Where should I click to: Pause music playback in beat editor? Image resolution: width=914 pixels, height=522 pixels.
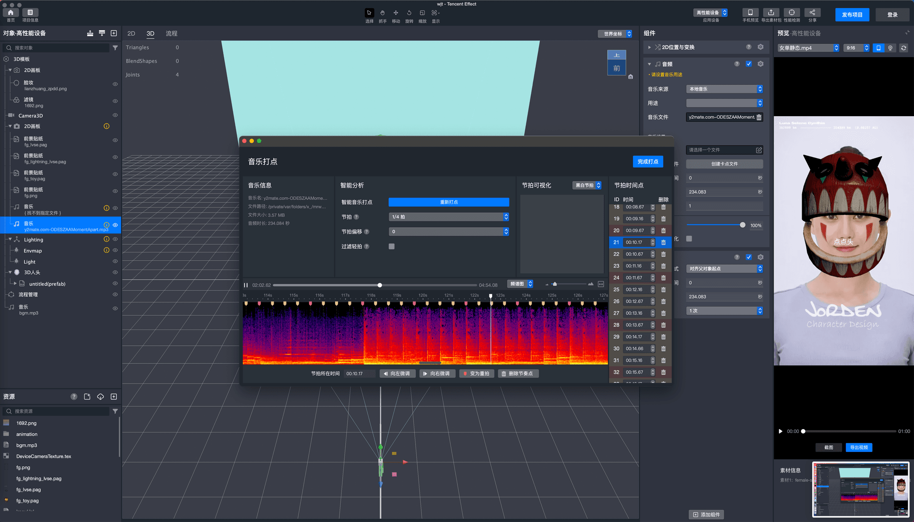click(246, 285)
